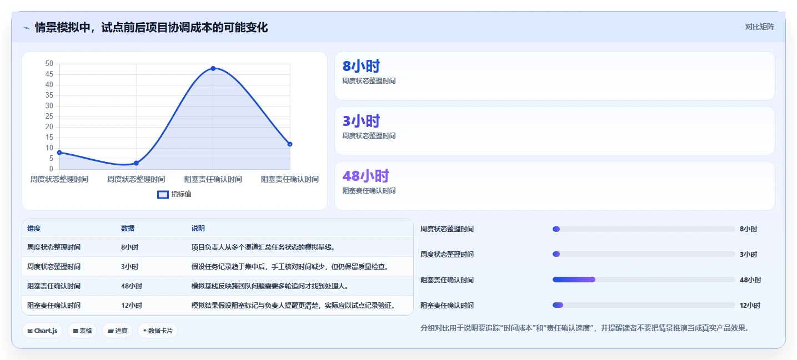Click the 3小时 cell in the table

(x=129, y=267)
